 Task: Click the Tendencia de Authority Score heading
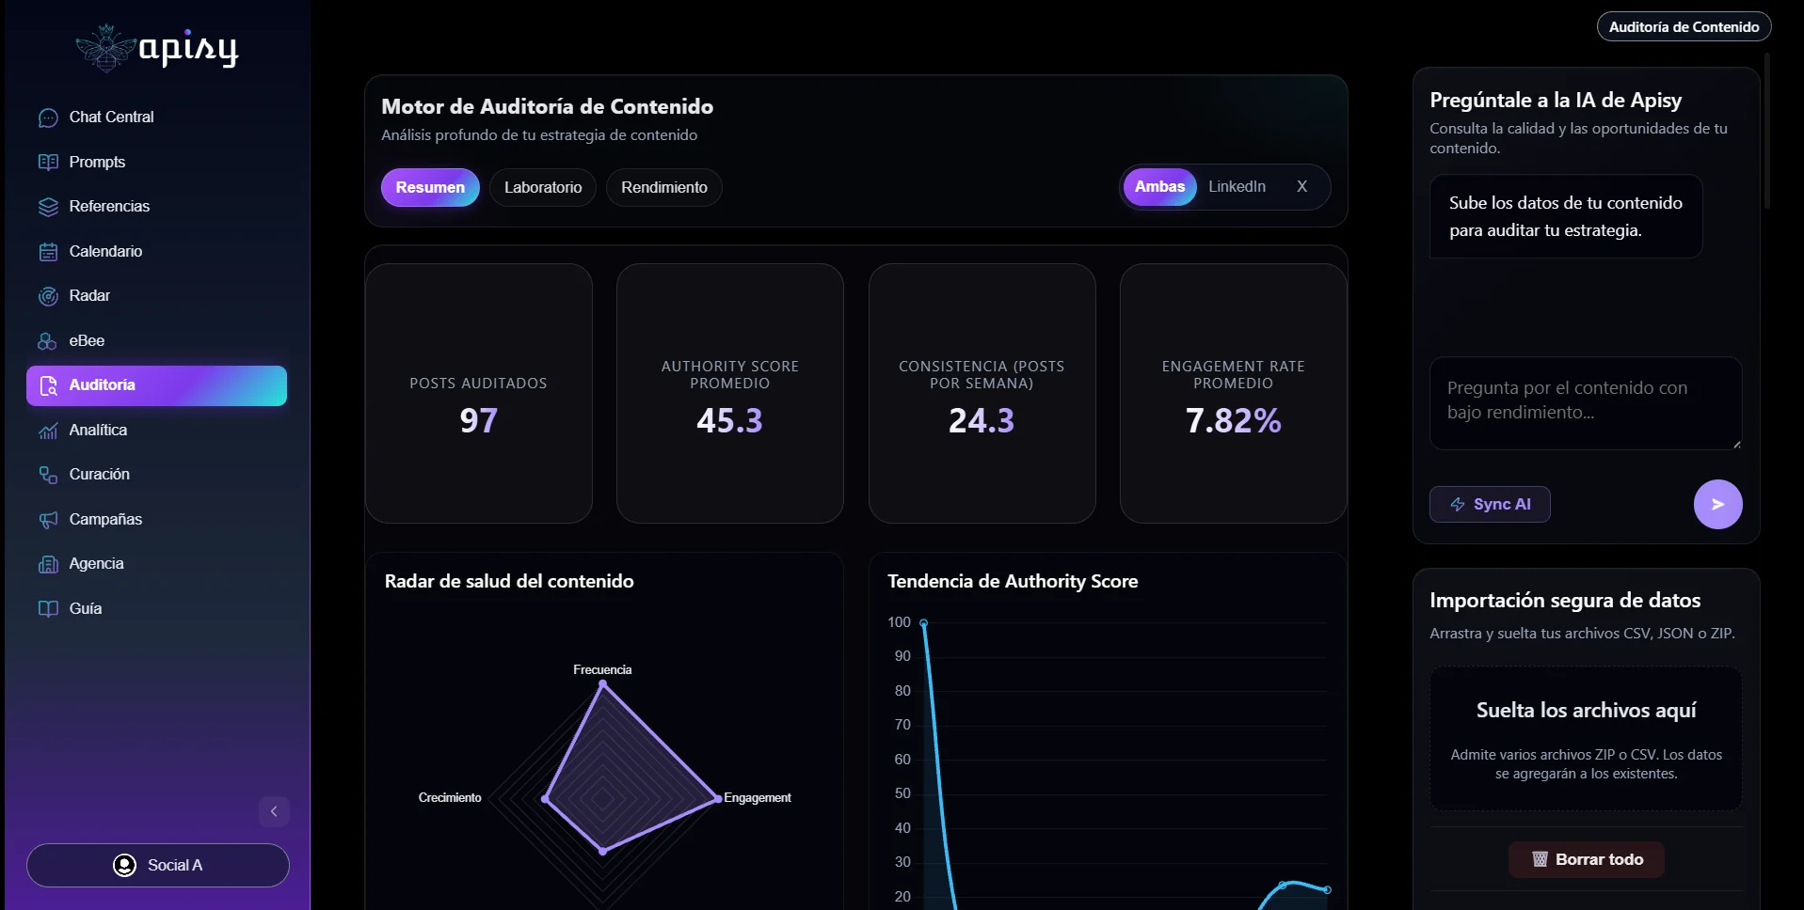(x=1013, y=581)
